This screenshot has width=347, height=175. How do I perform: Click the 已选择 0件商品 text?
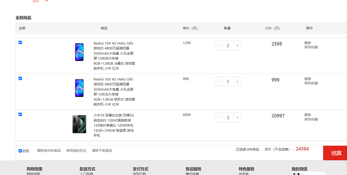(247, 150)
